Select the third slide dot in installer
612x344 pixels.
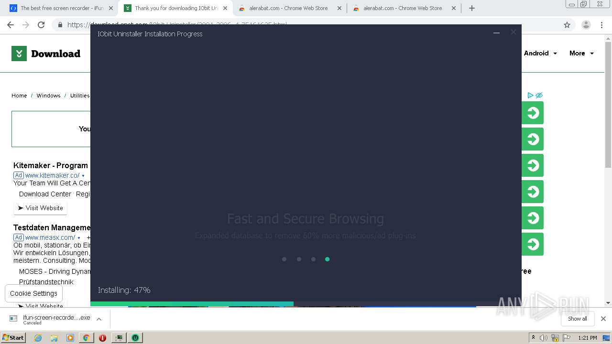313,259
